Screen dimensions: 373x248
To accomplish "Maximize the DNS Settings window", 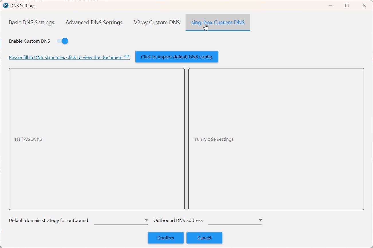I will (x=347, y=5).
